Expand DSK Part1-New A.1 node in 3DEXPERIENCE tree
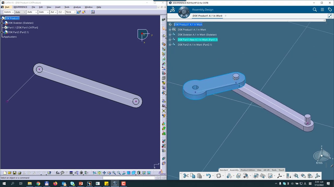This screenshot has height=187, width=334. point(170,40)
